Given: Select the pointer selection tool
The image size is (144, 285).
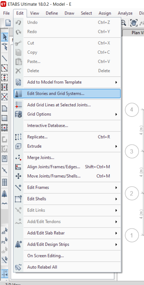Looking at the screenshot, I should pyautogui.click(x=5, y=37).
